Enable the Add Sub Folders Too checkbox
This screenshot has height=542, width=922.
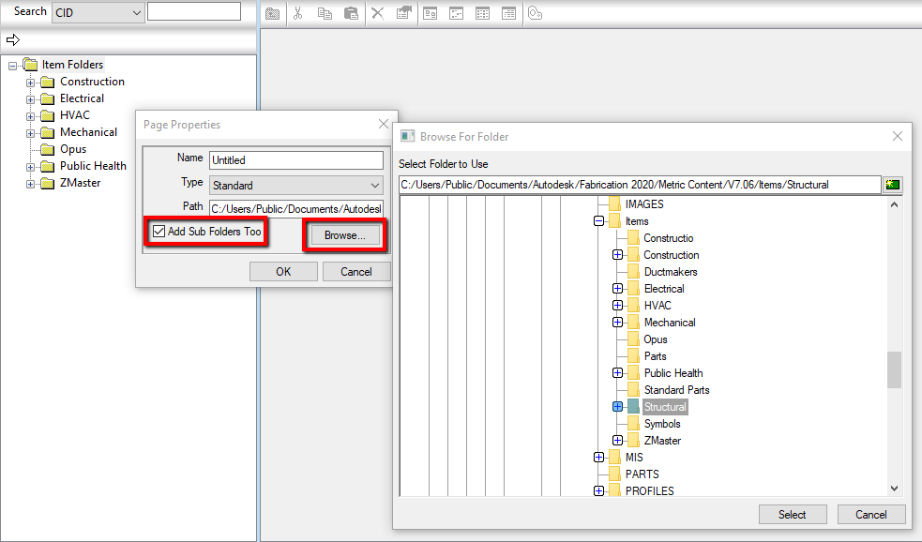point(158,232)
